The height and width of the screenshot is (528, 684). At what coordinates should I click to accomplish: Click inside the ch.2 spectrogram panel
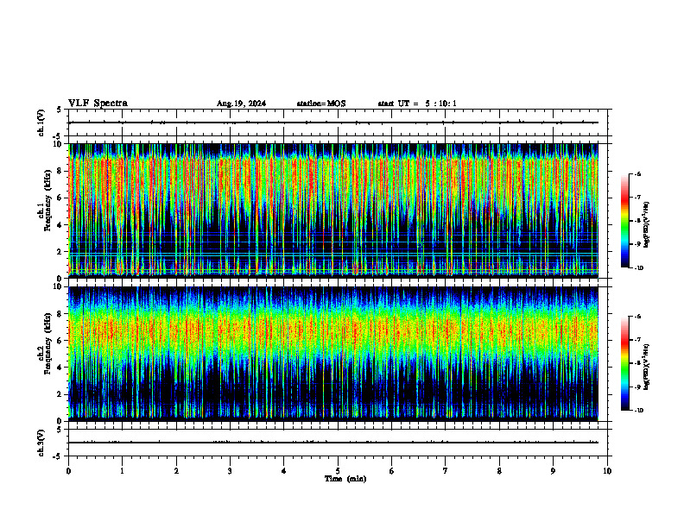click(x=333, y=354)
